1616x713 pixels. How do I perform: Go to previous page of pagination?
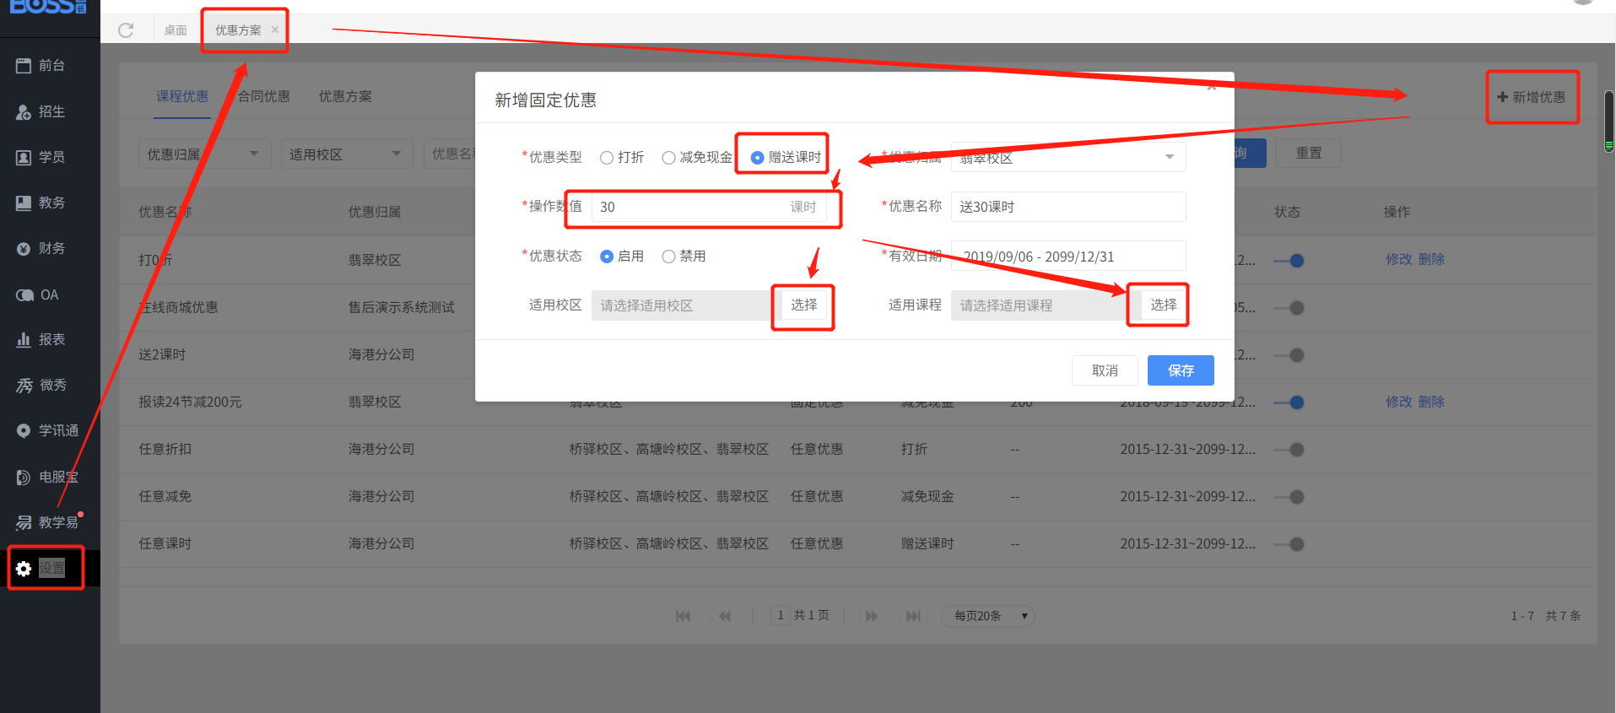725,616
